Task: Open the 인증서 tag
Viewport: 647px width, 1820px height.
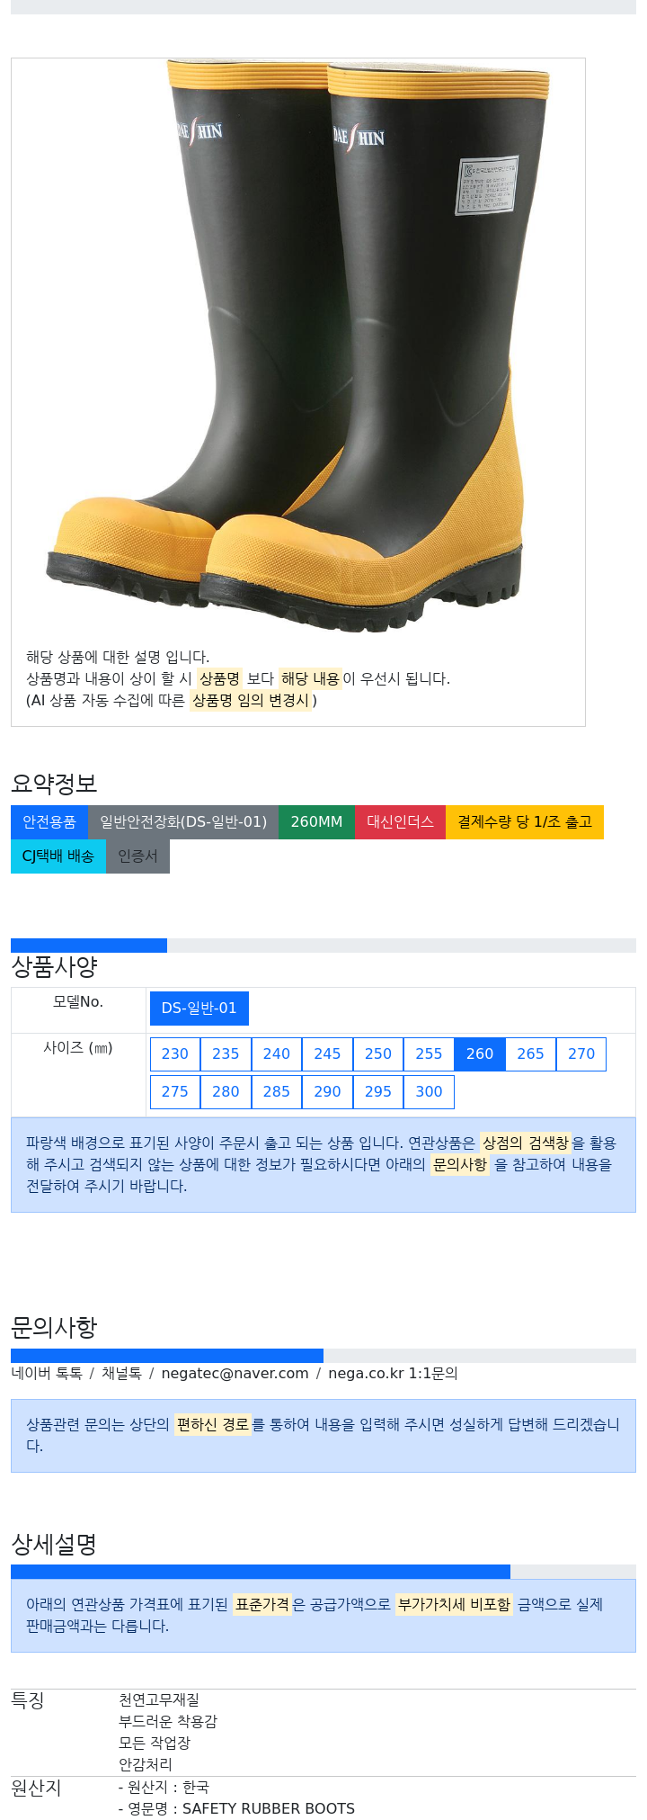Action: click(x=137, y=856)
